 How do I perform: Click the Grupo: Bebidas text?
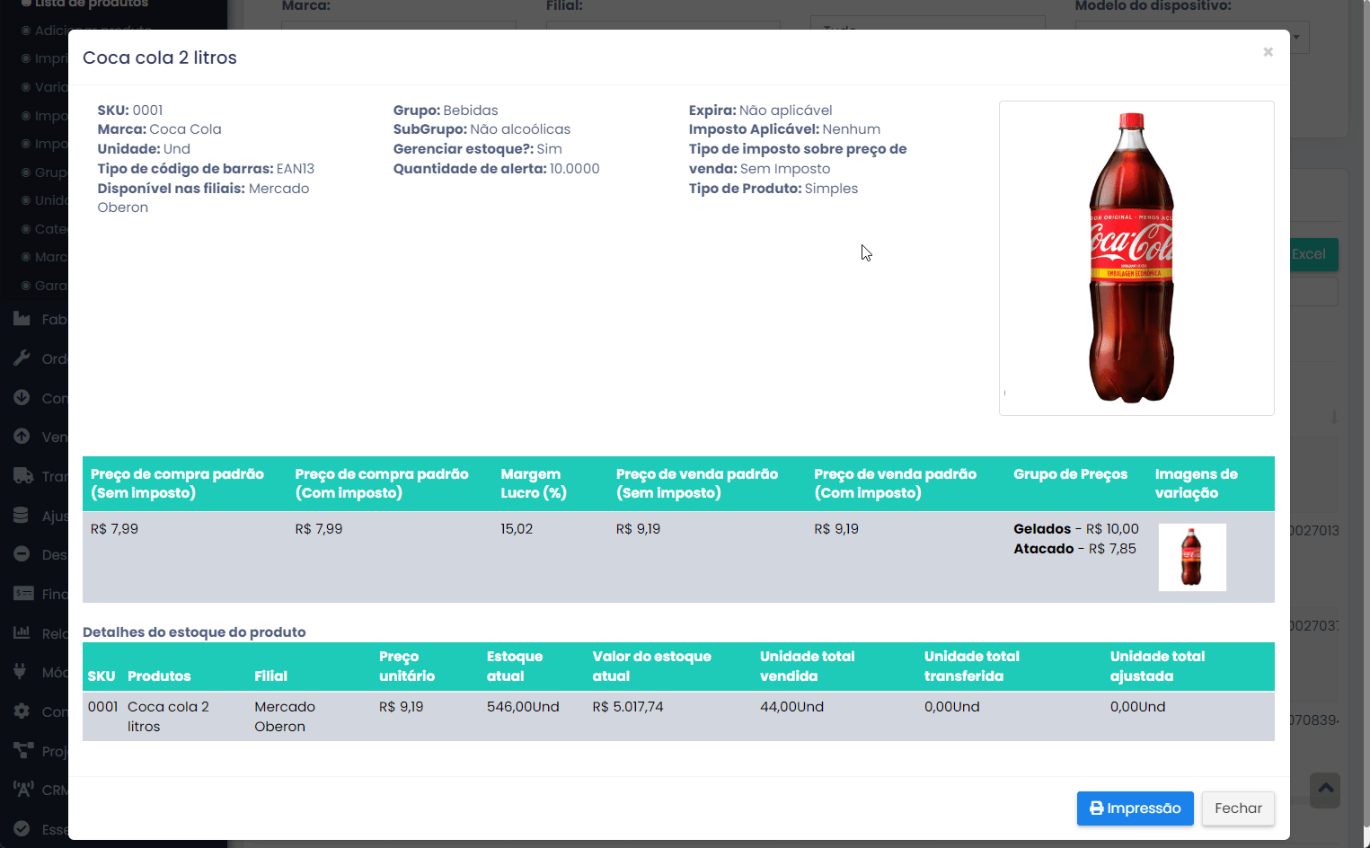pos(446,110)
